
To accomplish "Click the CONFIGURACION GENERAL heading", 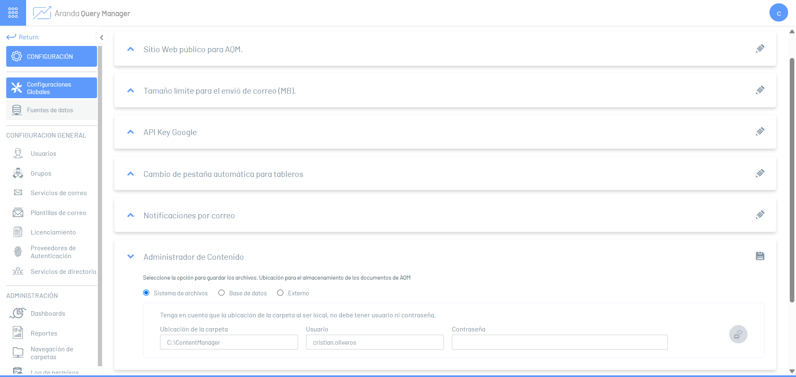I will point(46,135).
